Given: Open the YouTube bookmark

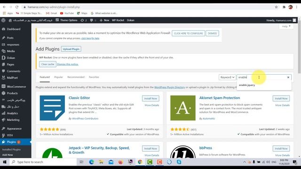Looking at the screenshot, I should 67,13.
